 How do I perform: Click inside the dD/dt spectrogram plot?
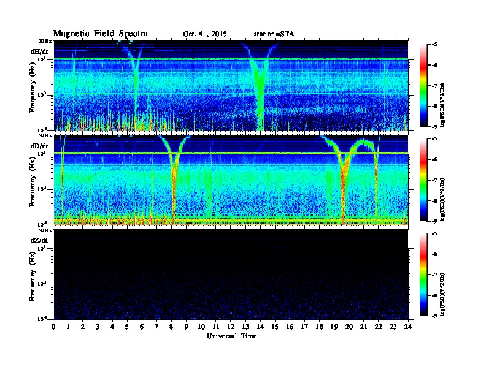[x=231, y=180]
